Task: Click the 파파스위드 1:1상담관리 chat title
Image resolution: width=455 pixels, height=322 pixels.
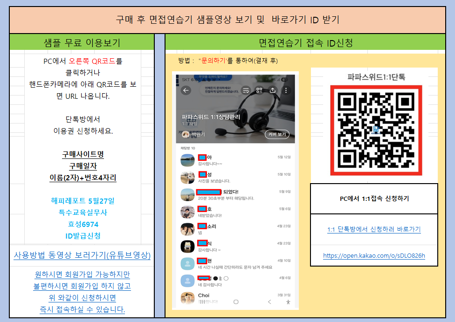Action: (x=211, y=117)
